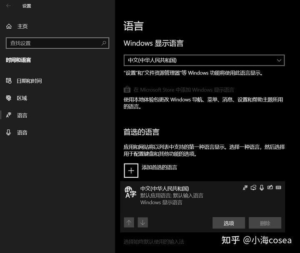Image resolution: width=300 pixels, height=253 pixels.
Task: Click 在 Microsoft Store 中添加 Windows 显示语言 link
Action: tap(184, 89)
